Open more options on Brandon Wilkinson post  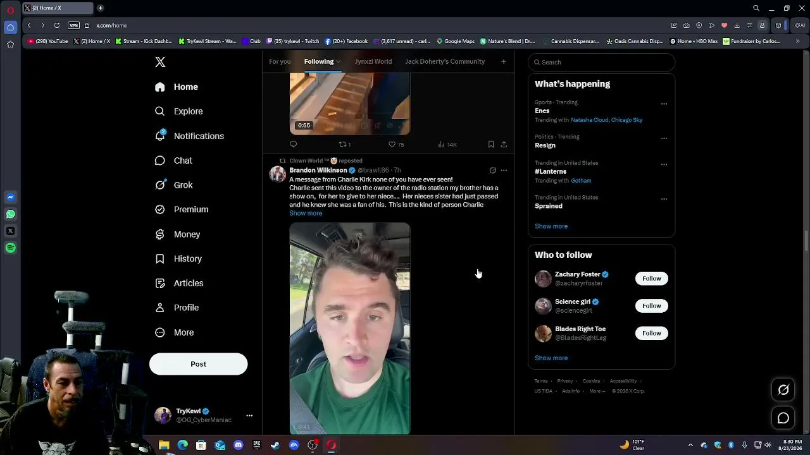tap(504, 170)
